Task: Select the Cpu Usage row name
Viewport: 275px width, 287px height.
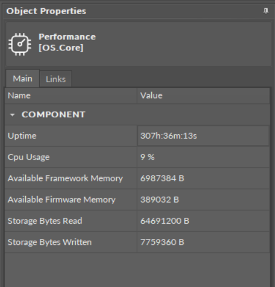Action: [29, 157]
